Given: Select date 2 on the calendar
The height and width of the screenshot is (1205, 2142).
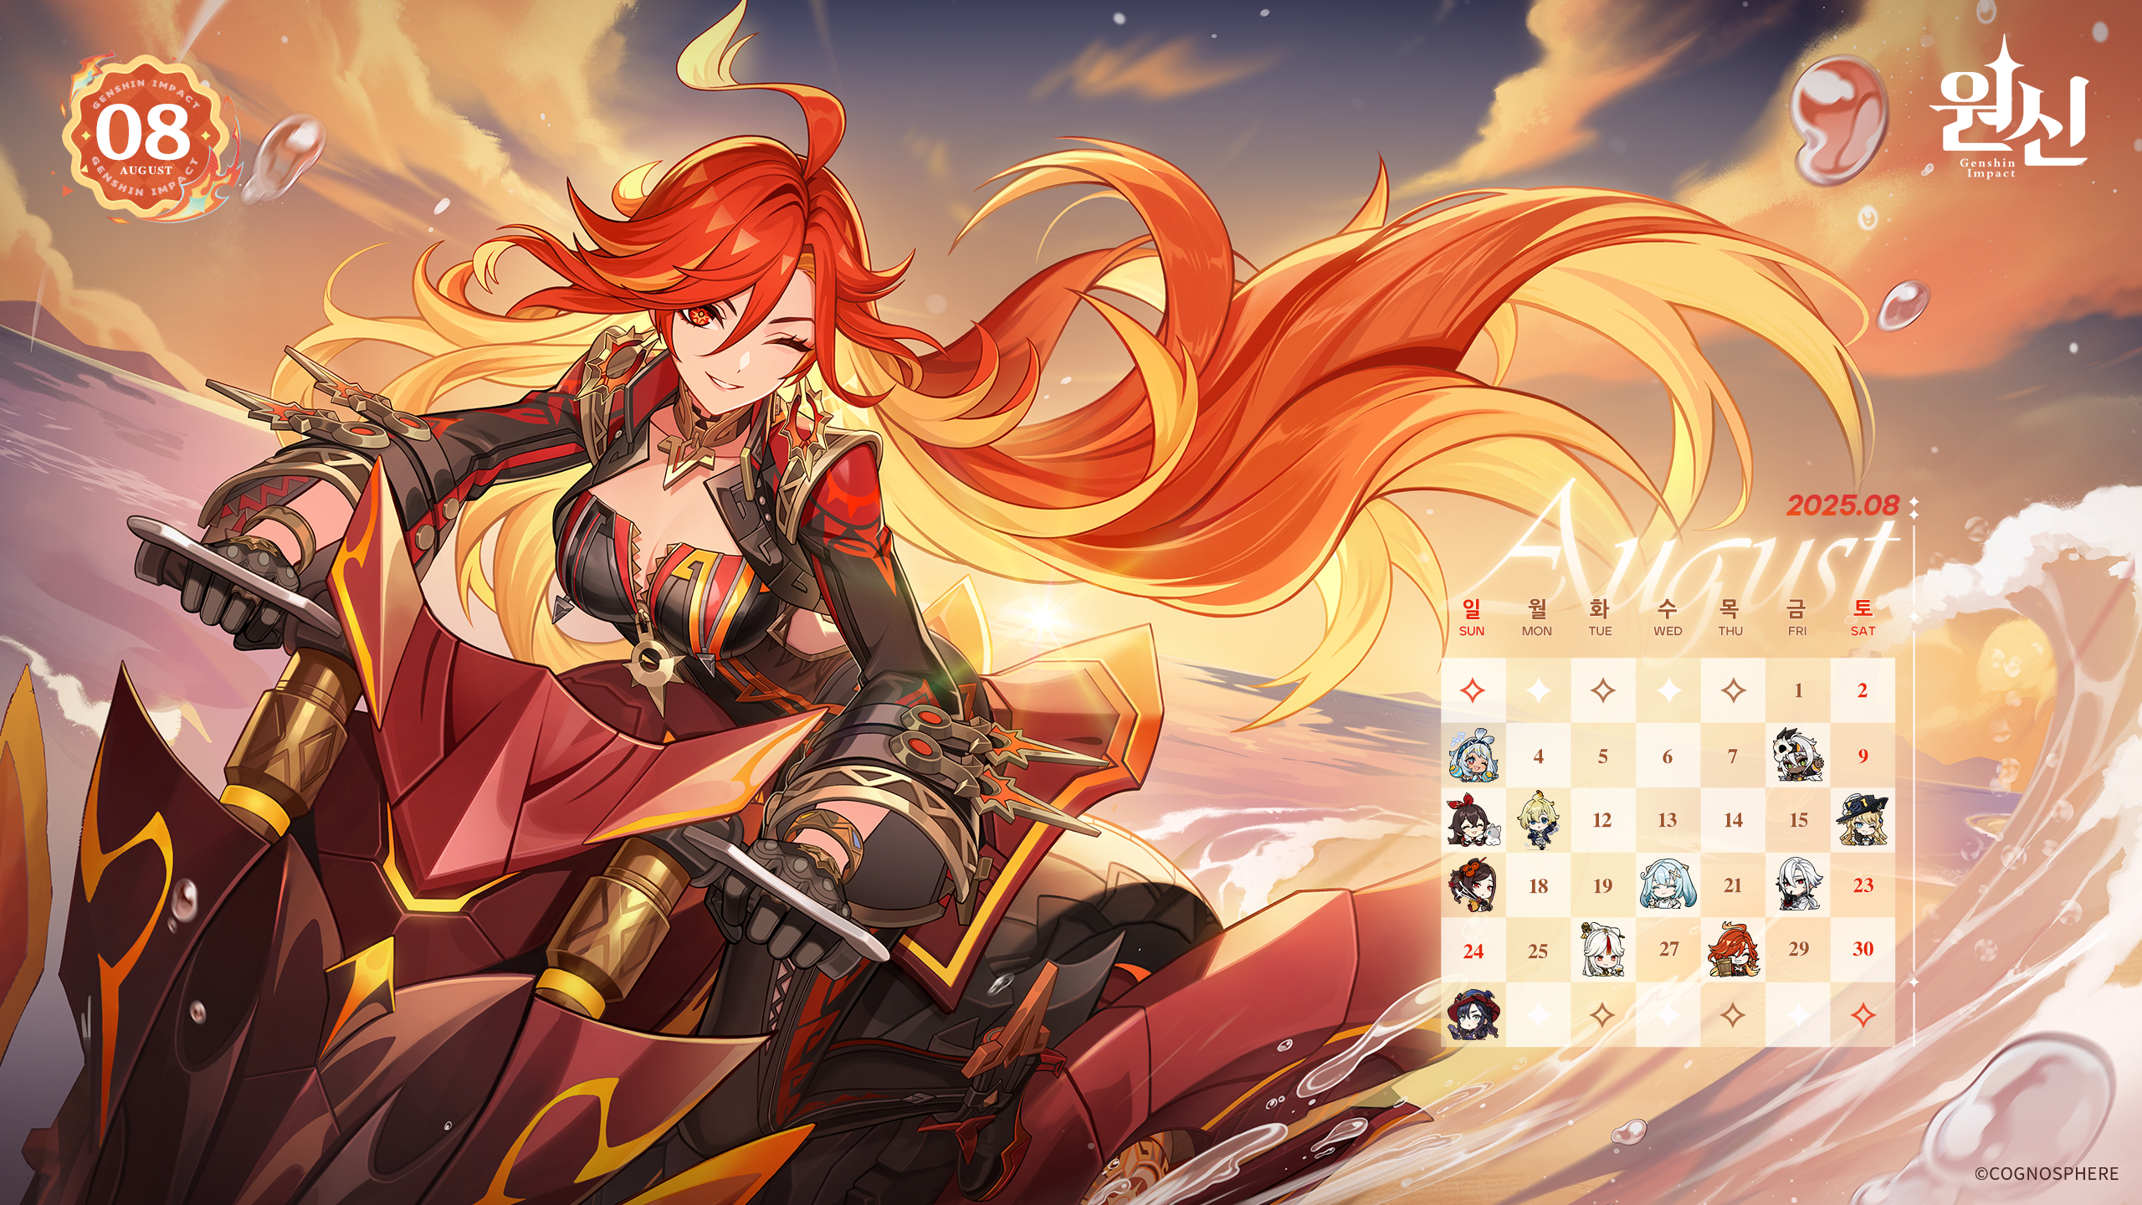Looking at the screenshot, I should (x=1863, y=690).
